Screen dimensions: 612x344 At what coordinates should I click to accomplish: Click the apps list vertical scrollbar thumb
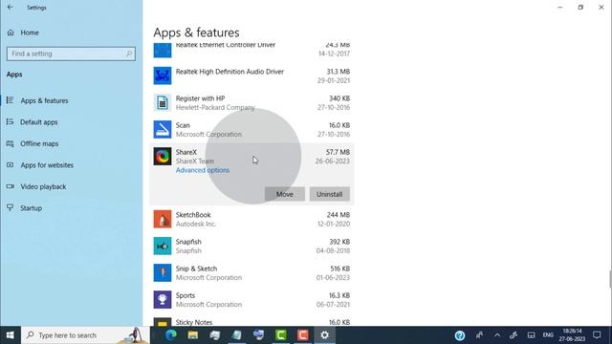point(610,279)
